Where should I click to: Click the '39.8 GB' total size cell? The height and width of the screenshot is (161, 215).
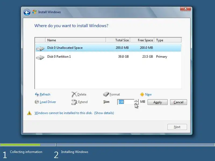coord(123,57)
